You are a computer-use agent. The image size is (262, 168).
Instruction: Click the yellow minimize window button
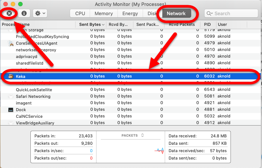tap(13, 4)
